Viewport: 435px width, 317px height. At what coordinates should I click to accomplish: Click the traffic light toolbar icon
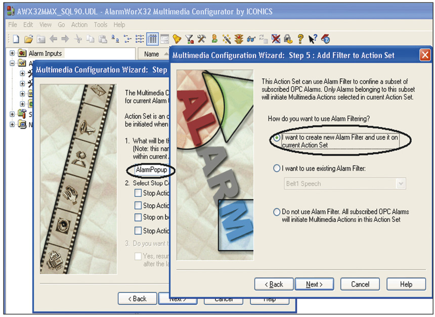pyautogui.click(x=239, y=39)
